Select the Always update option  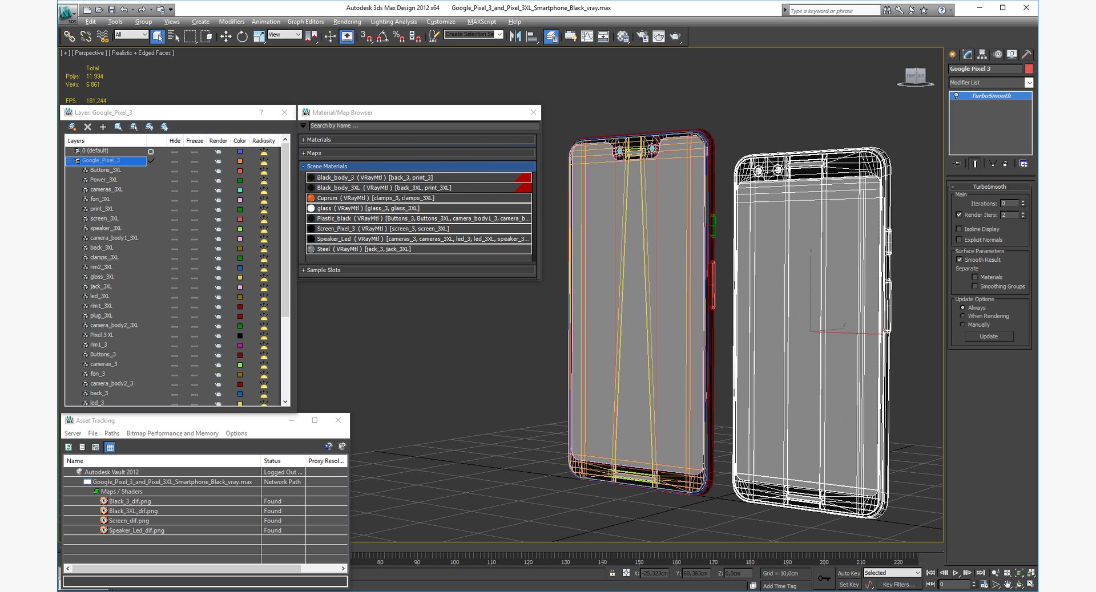pos(962,308)
